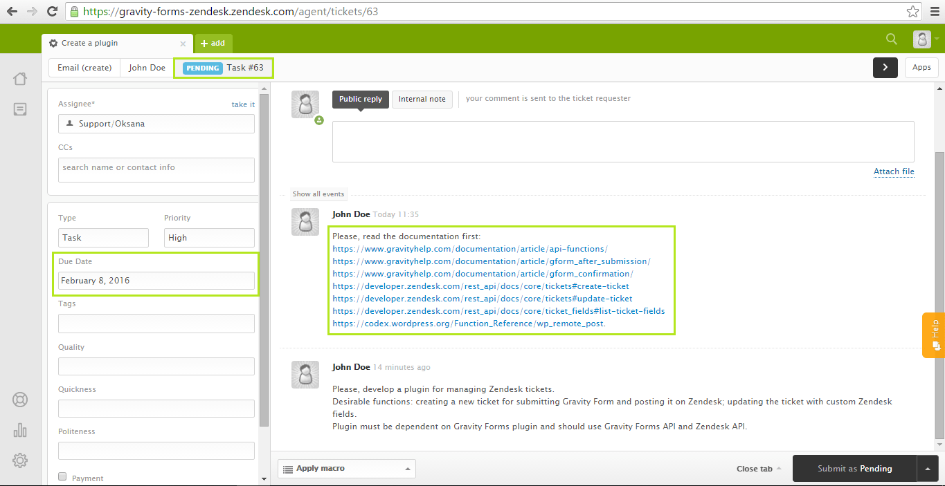This screenshot has height=486, width=945.
Task: Open the user profile avatar menu
Action: click(921, 39)
